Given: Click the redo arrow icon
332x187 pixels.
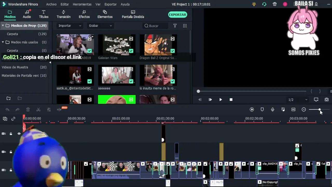Looking at the screenshot, I should coord(17,110).
